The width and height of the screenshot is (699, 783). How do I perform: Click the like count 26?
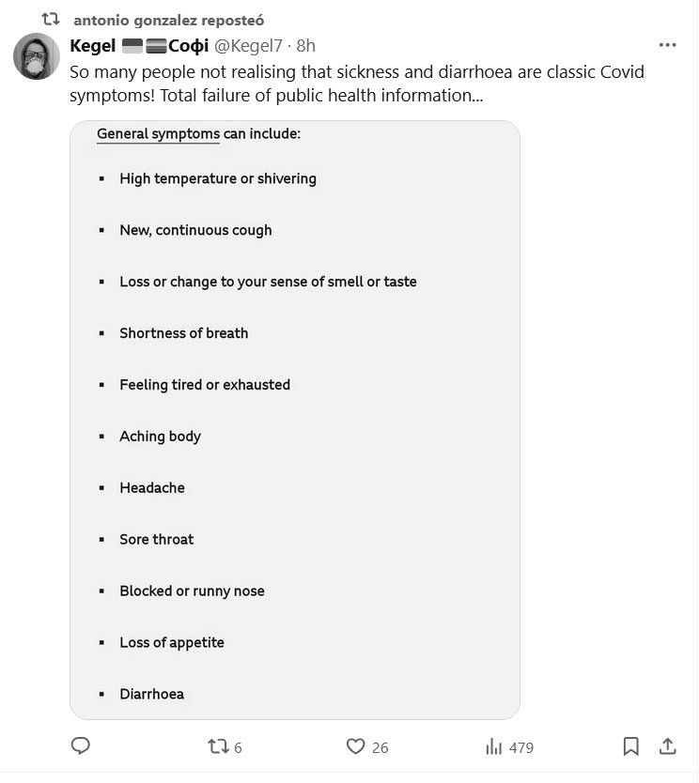[380, 747]
